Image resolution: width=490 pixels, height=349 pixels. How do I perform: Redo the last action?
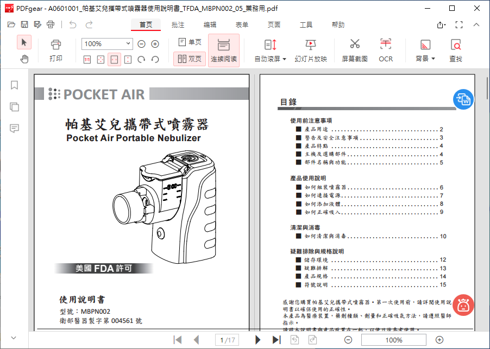(89, 24)
